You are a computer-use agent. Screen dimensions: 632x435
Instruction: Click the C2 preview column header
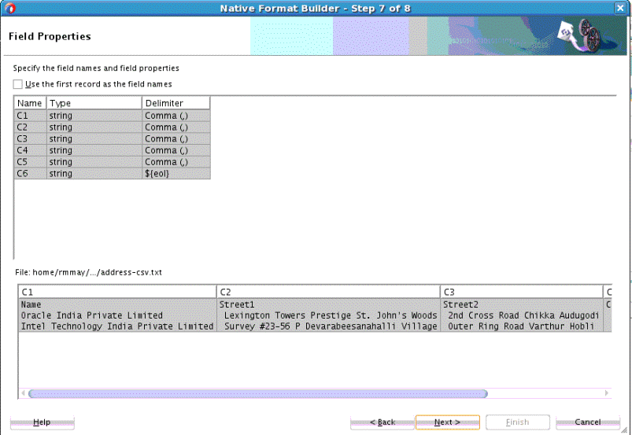[x=328, y=292]
